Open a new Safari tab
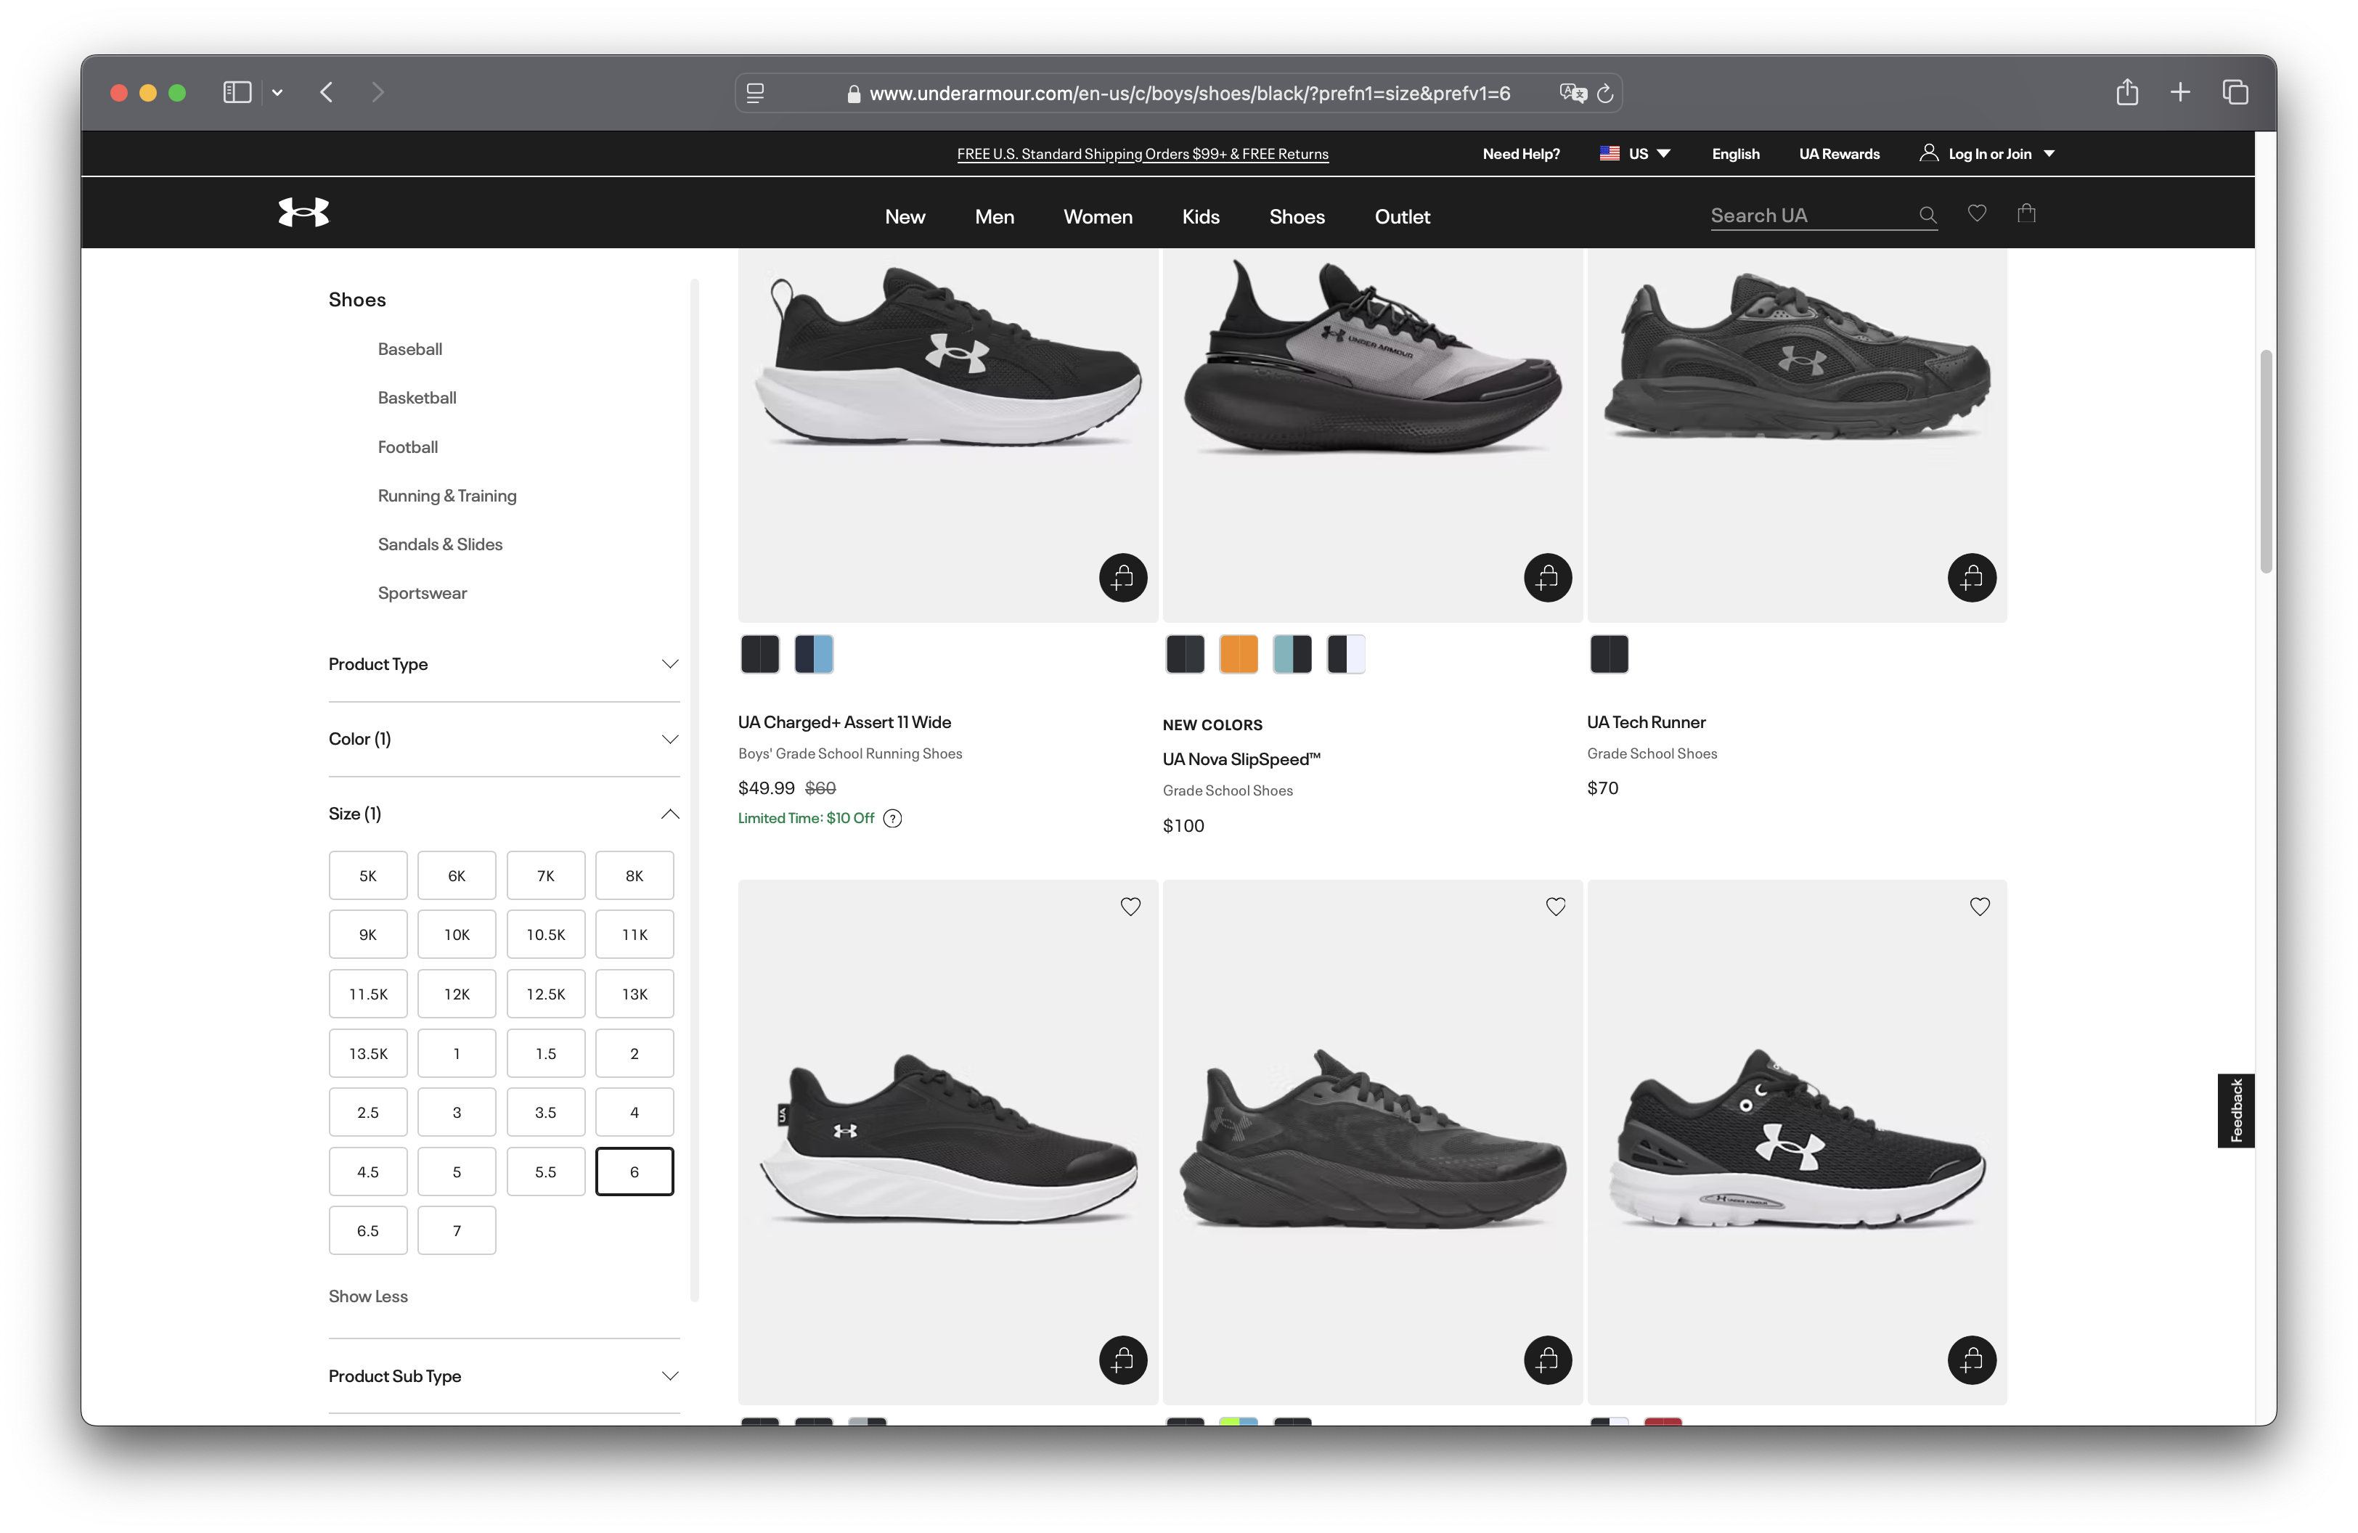The width and height of the screenshot is (2358, 1533). pyautogui.click(x=2179, y=92)
